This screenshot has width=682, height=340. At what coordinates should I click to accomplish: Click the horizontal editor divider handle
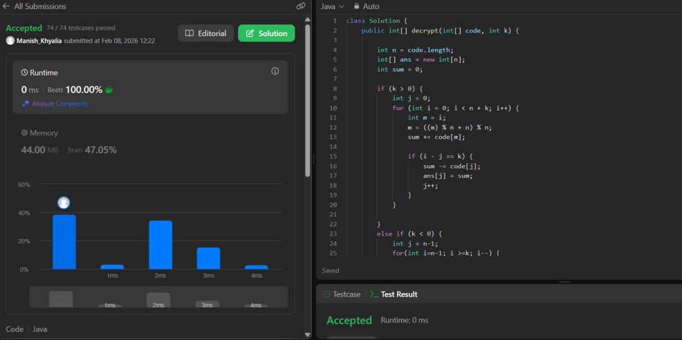point(564,281)
